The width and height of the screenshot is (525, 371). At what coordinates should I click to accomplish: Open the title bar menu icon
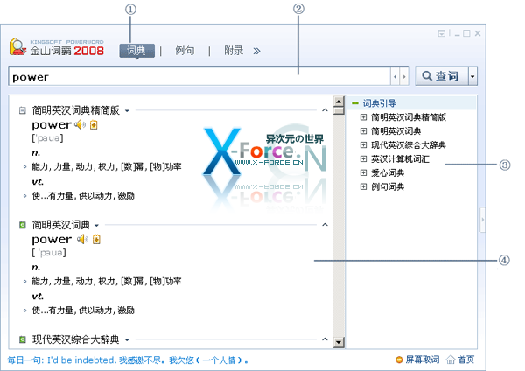442,33
